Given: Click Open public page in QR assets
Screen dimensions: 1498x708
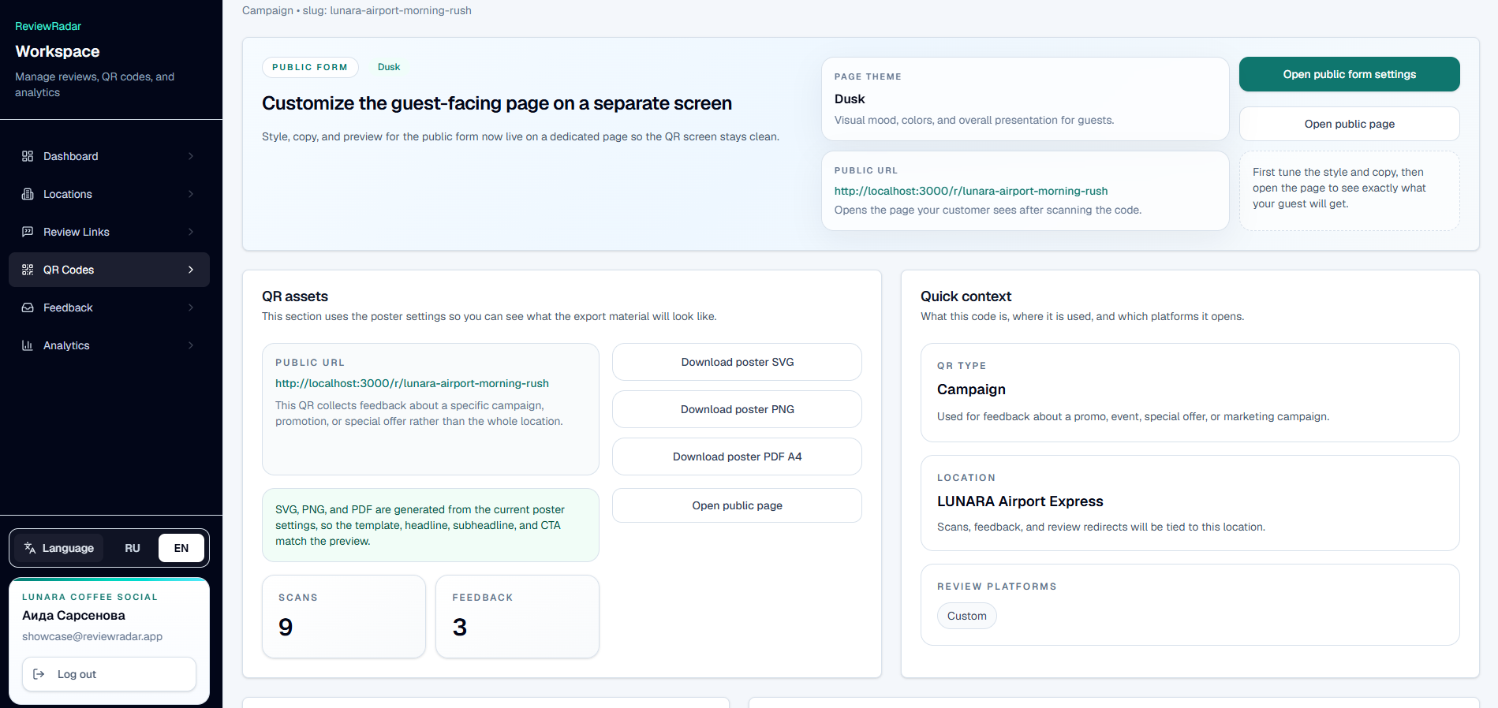Looking at the screenshot, I should (x=737, y=505).
